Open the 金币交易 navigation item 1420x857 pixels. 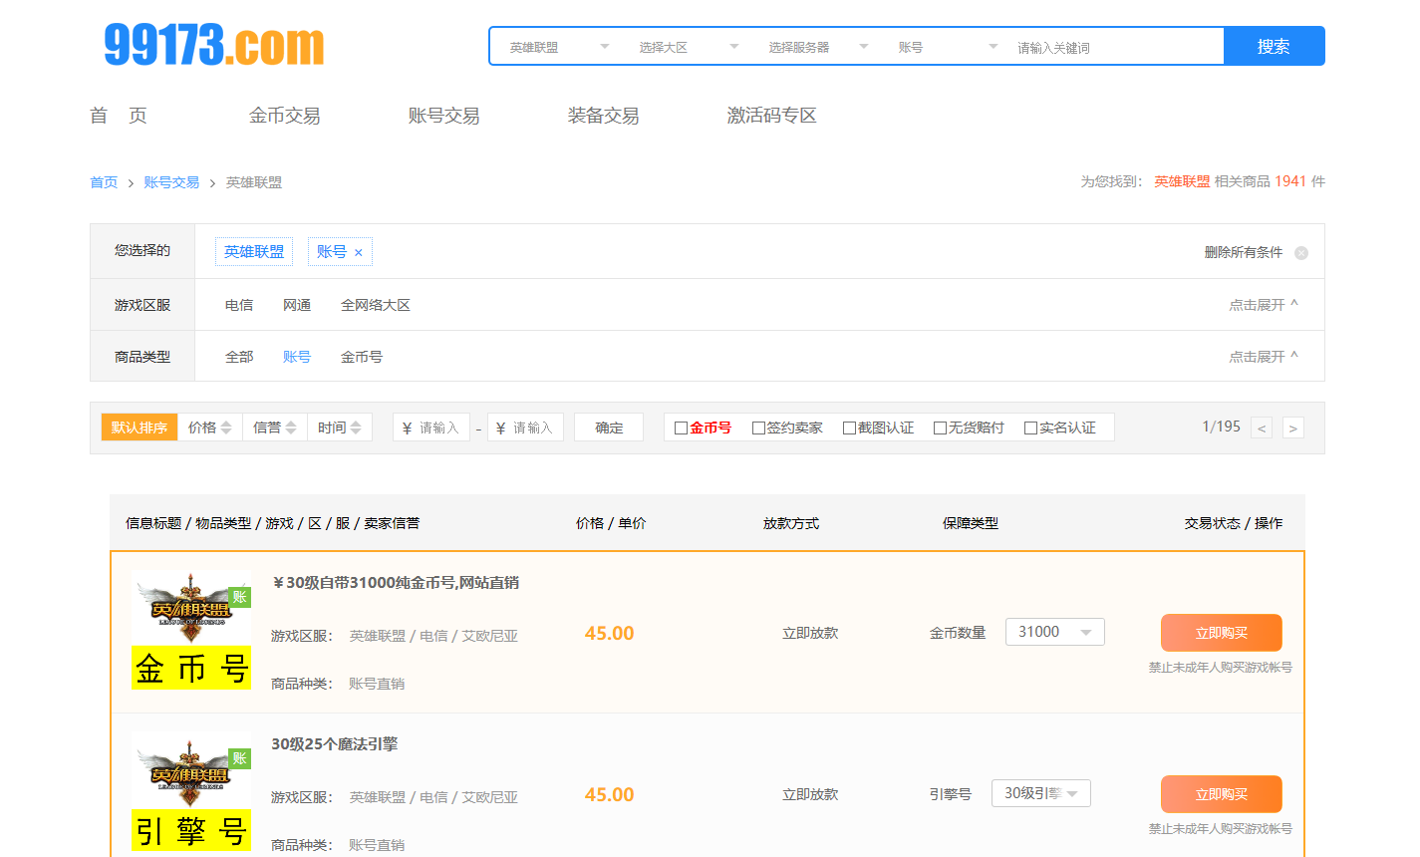point(285,116)
